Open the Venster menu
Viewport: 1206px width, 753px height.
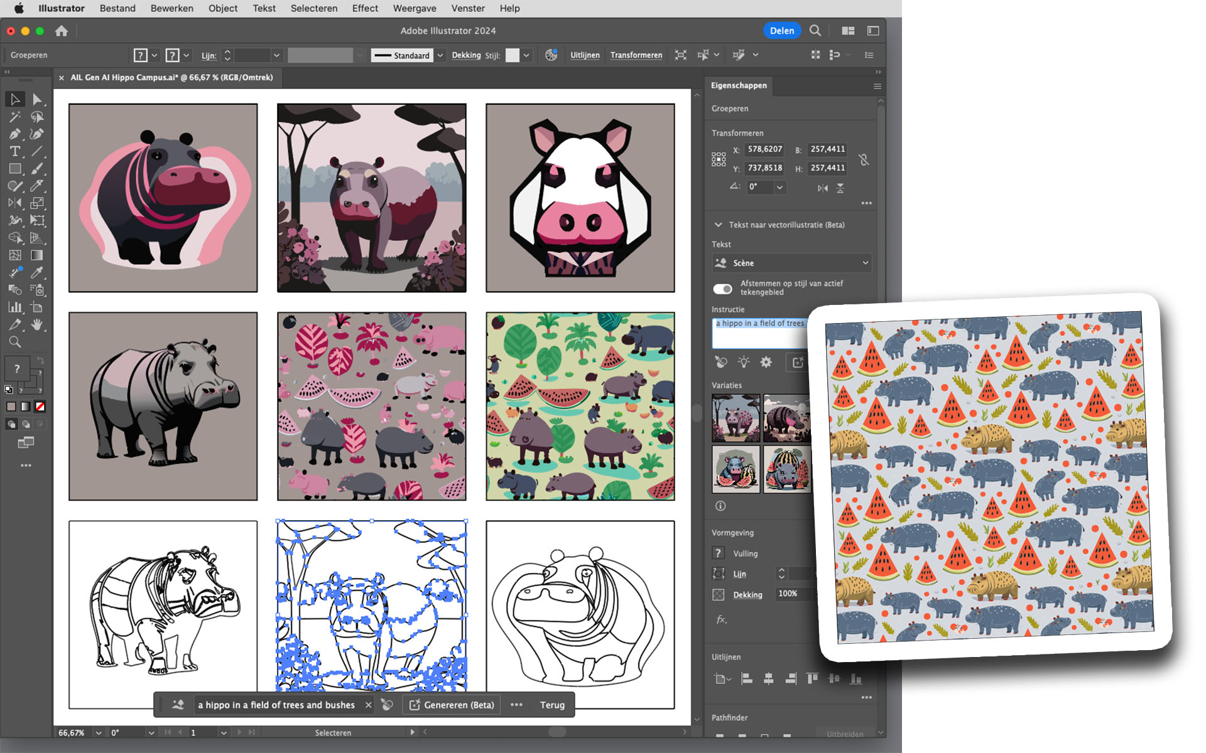pyautogui.click(x=467, y=8)
